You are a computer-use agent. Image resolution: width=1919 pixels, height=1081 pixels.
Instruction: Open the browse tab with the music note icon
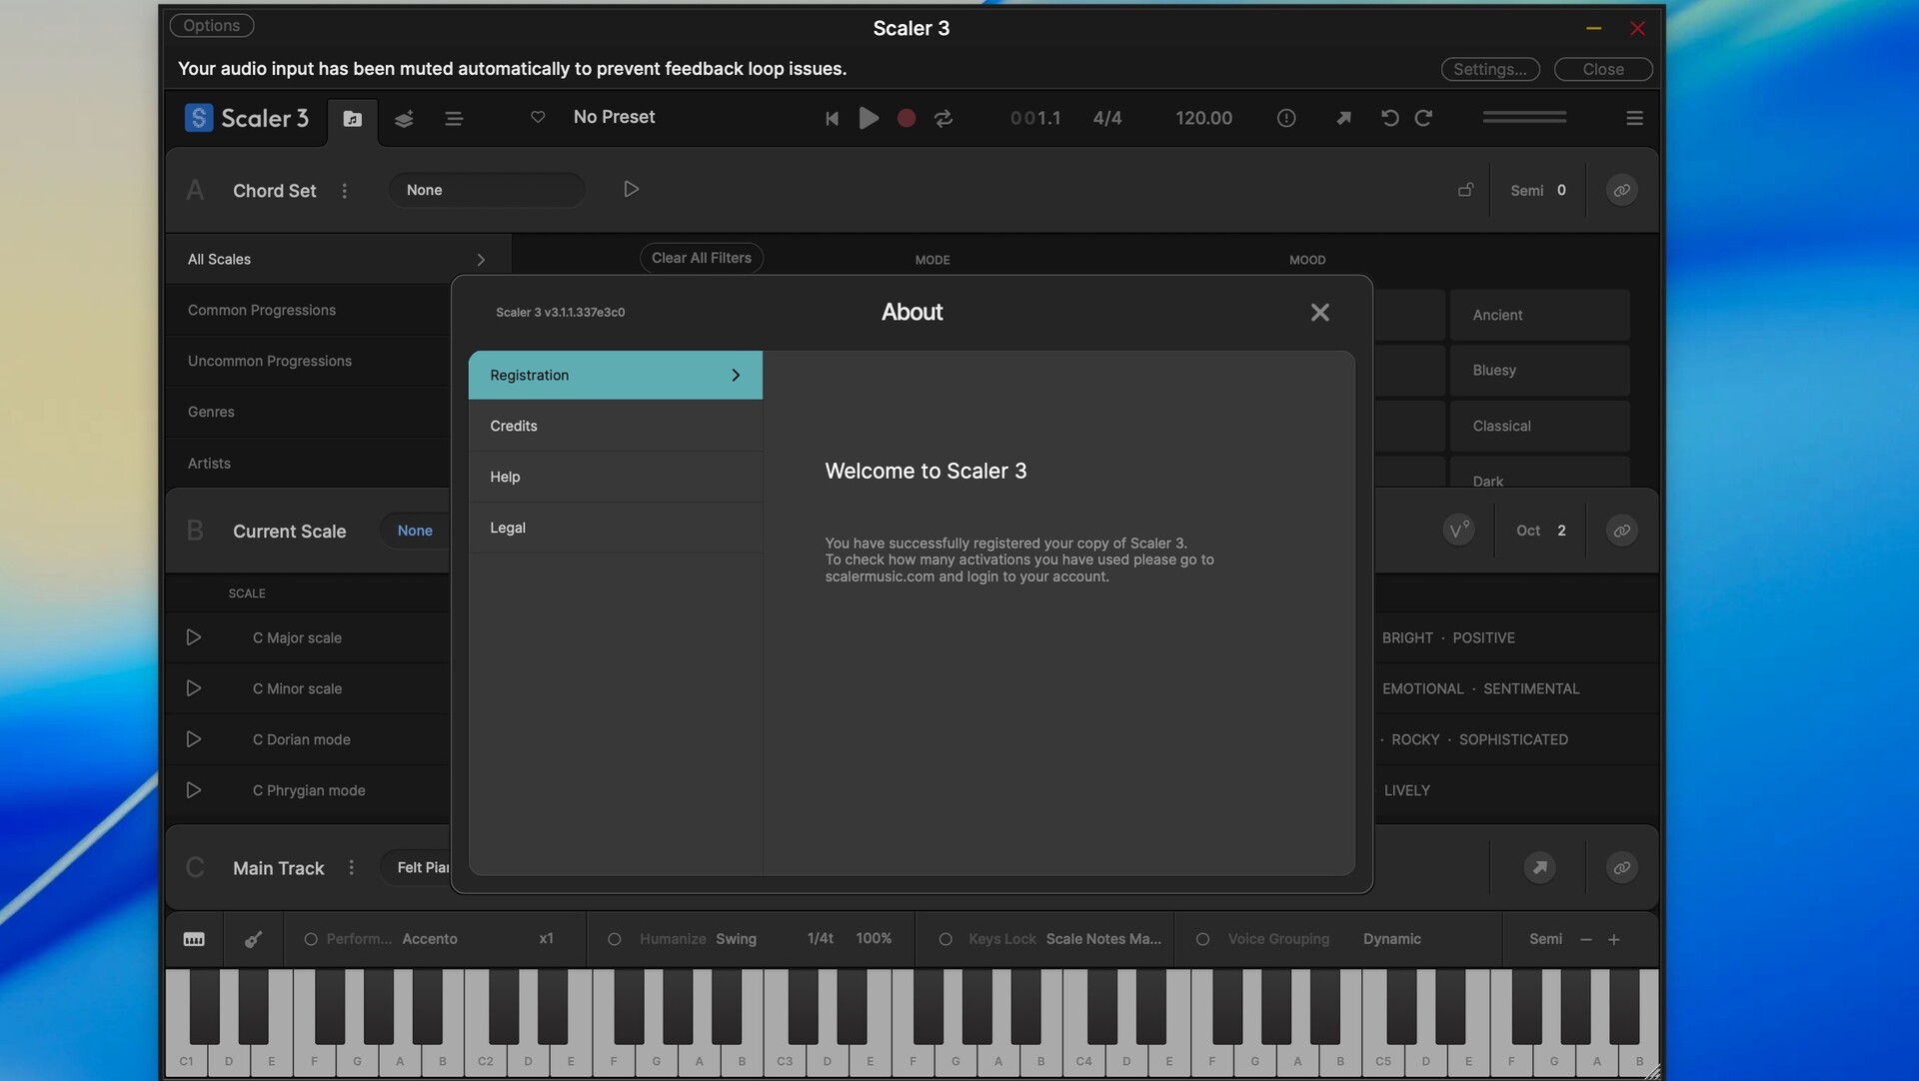[x=352, y=119]
